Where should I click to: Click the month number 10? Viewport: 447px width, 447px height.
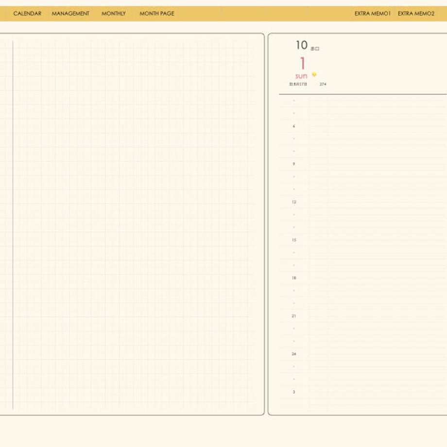302,45
